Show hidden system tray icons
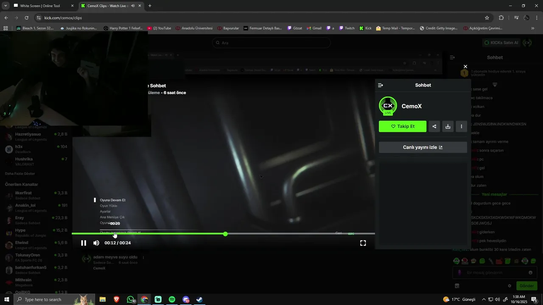543x305 pixels. pos(484,299)
